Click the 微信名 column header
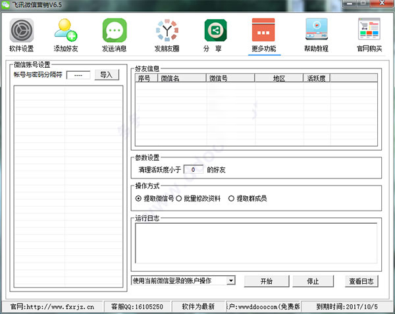 point(182,78)
